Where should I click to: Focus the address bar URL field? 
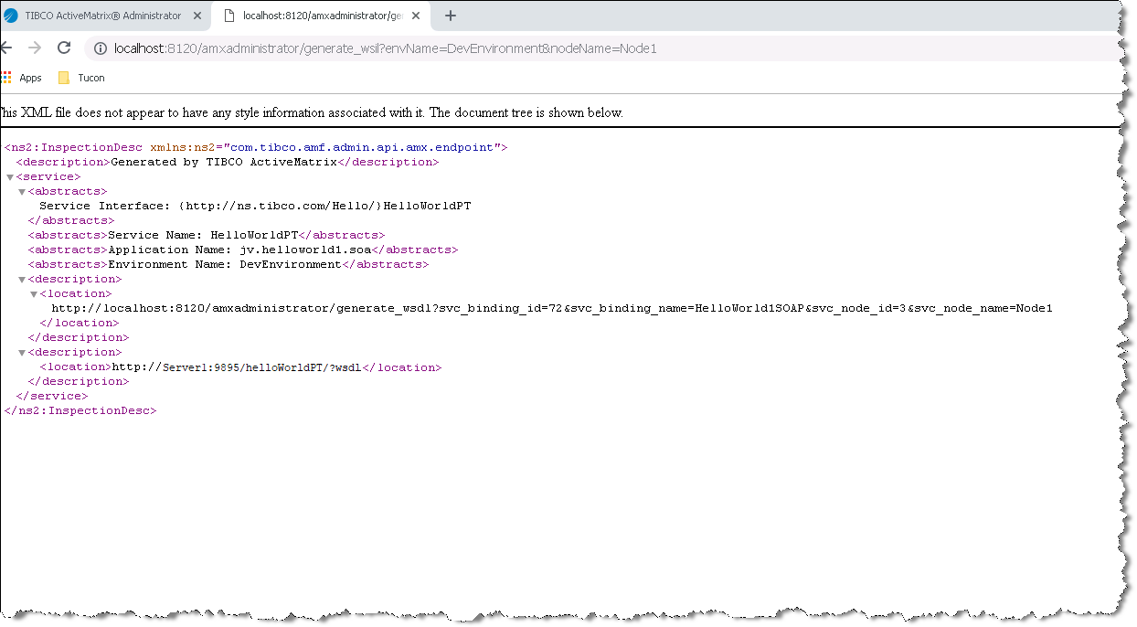(x=548, y=48)
